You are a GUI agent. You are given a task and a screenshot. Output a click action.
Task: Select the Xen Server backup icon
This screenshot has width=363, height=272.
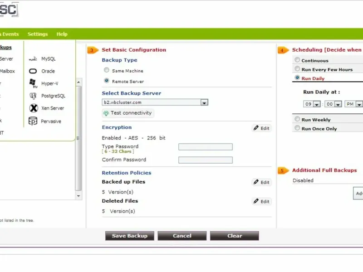pos(34,108)
